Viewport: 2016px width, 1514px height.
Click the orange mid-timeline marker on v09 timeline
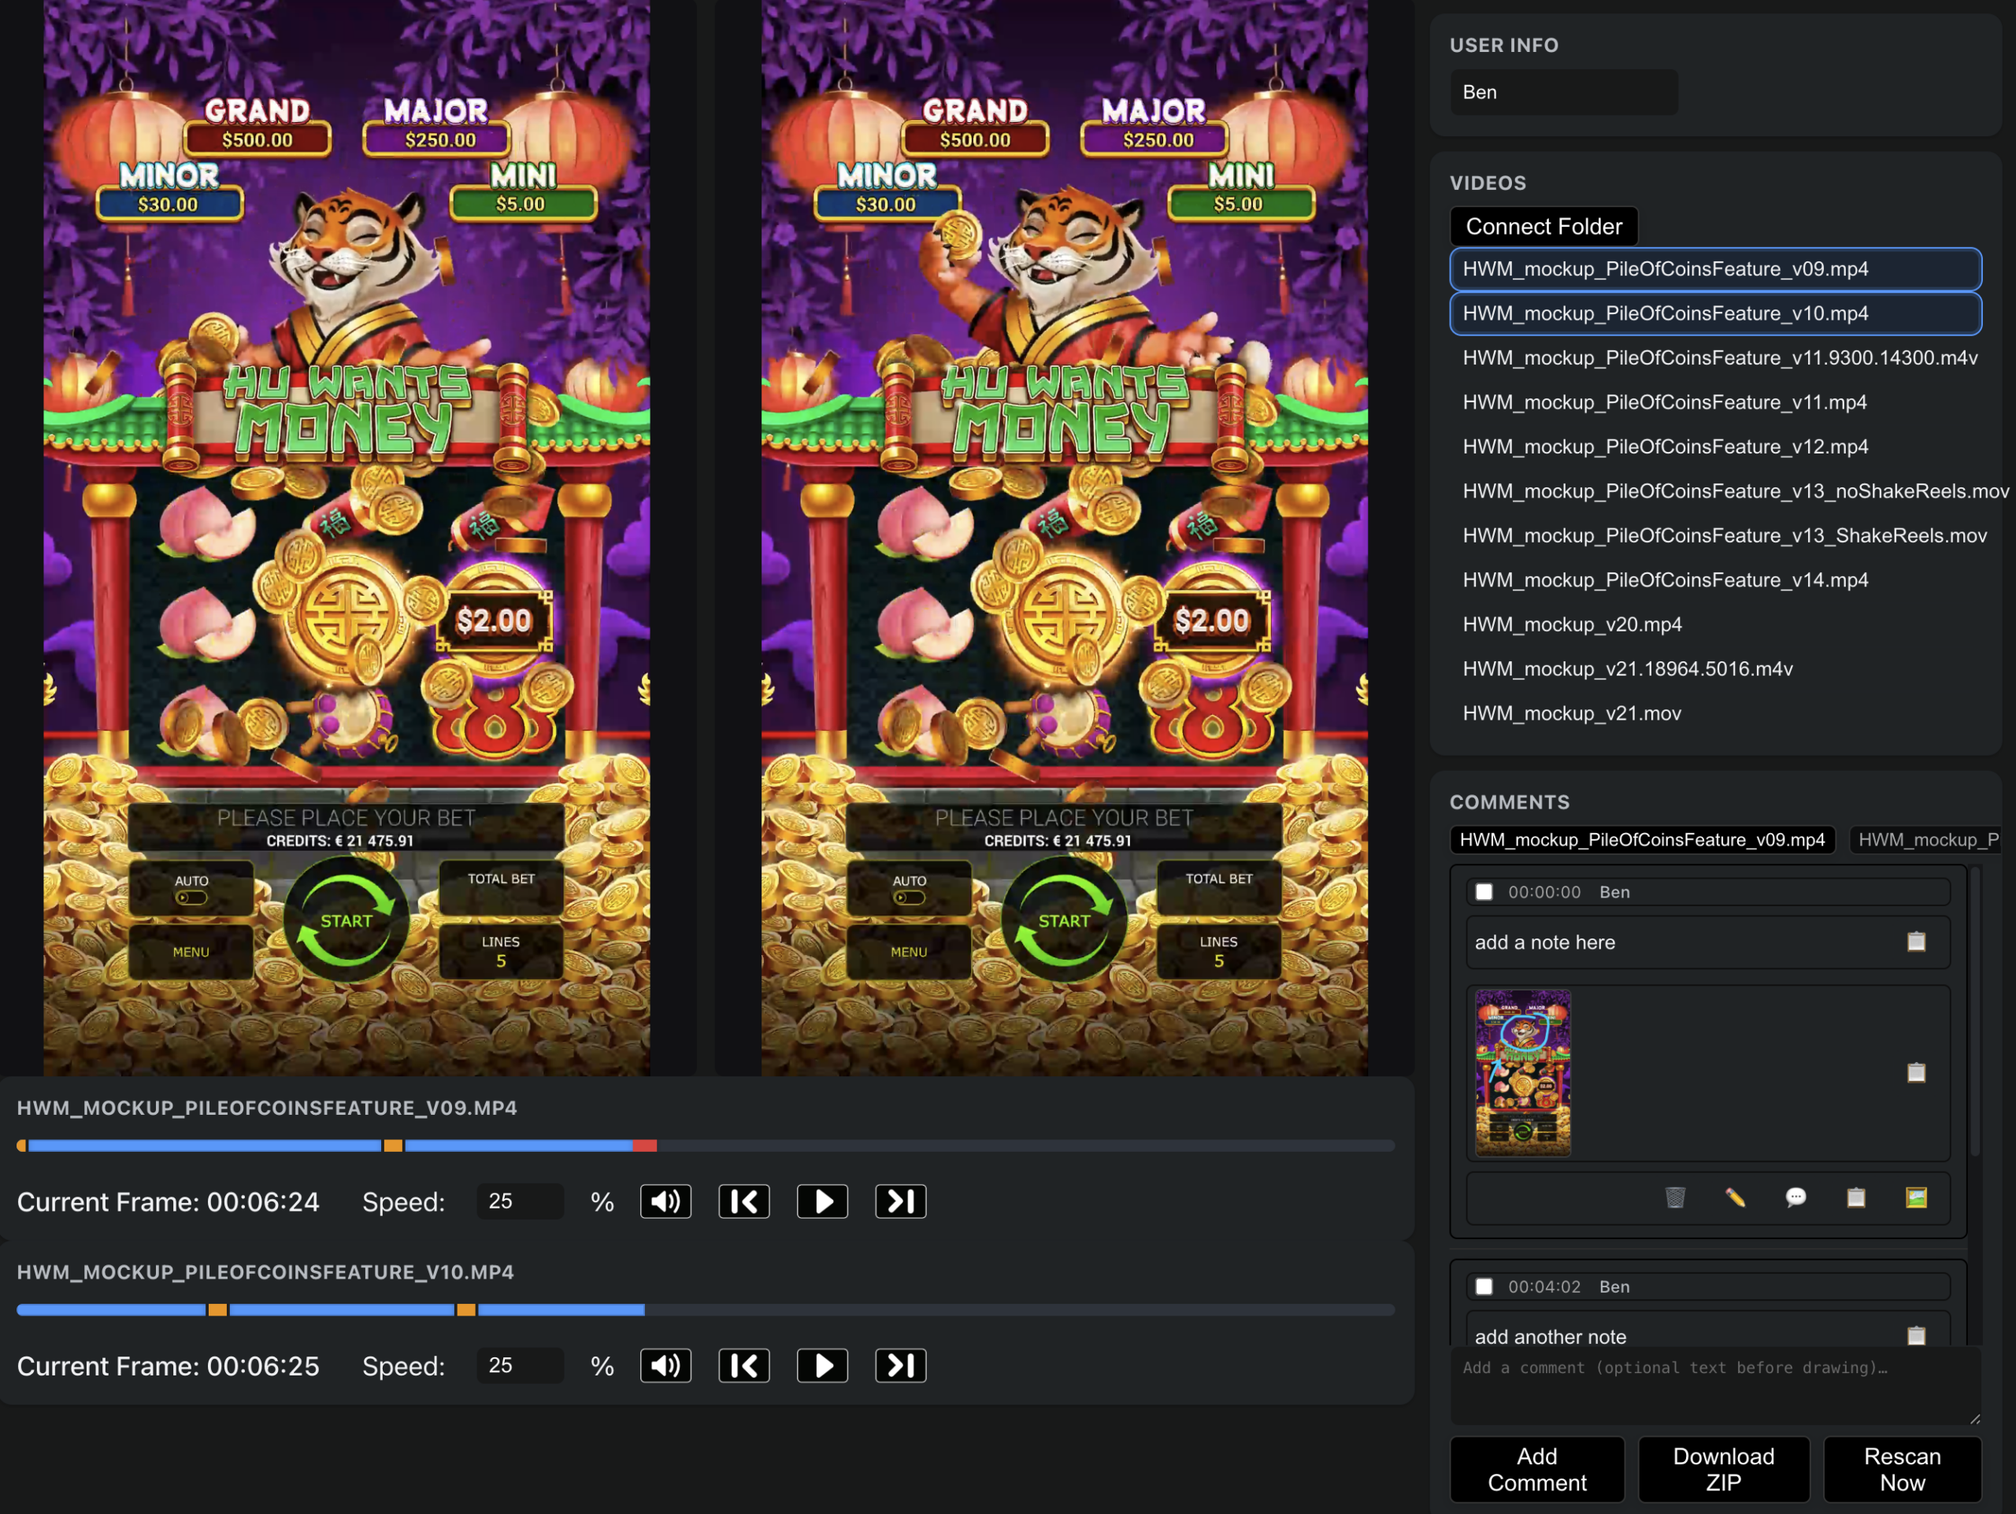(393, 1146)
